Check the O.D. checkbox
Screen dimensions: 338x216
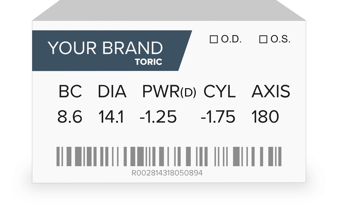(214, 40)
